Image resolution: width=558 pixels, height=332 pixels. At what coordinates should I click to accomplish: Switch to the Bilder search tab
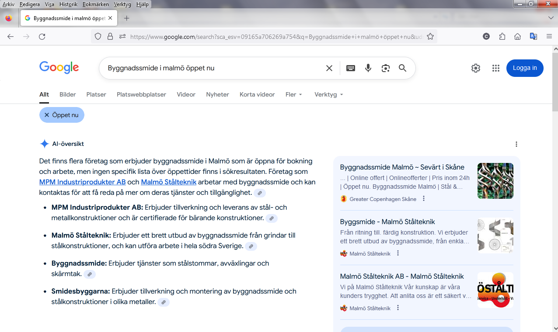(68, 94)
